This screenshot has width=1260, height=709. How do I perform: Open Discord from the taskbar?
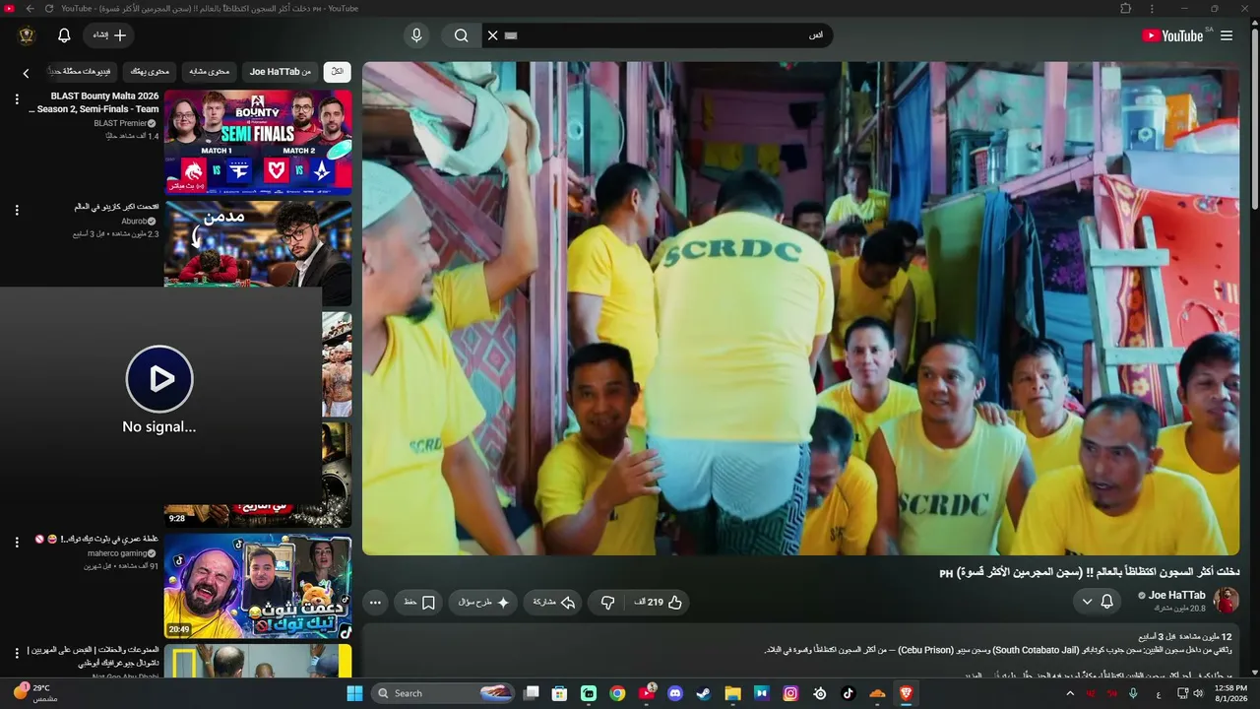click(x=675, y=693)
